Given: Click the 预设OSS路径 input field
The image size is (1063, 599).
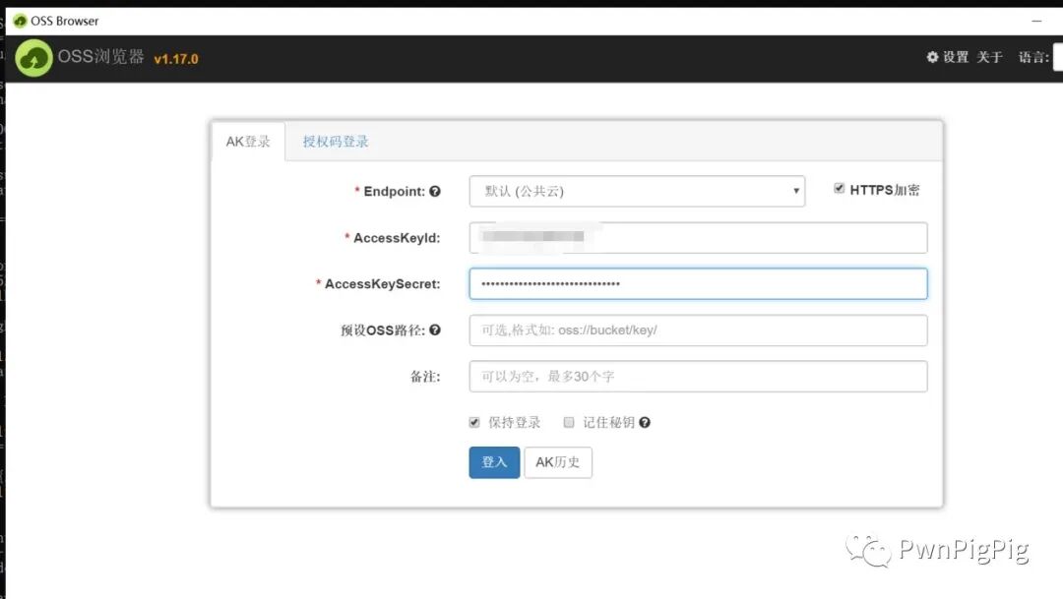Looking at the screenshot, I should [x=698, y=330].
